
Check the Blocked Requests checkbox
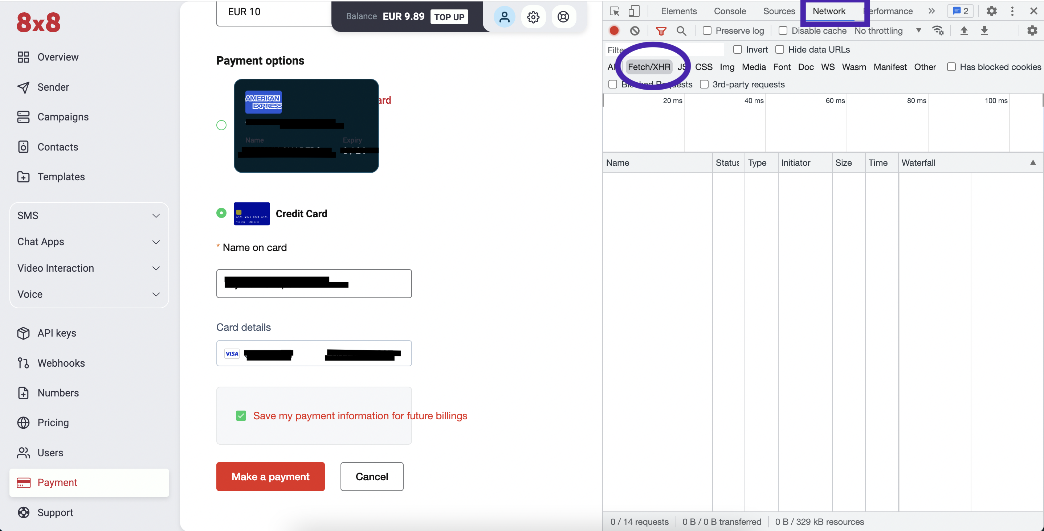pyautogui.click(x=612, y=84)
